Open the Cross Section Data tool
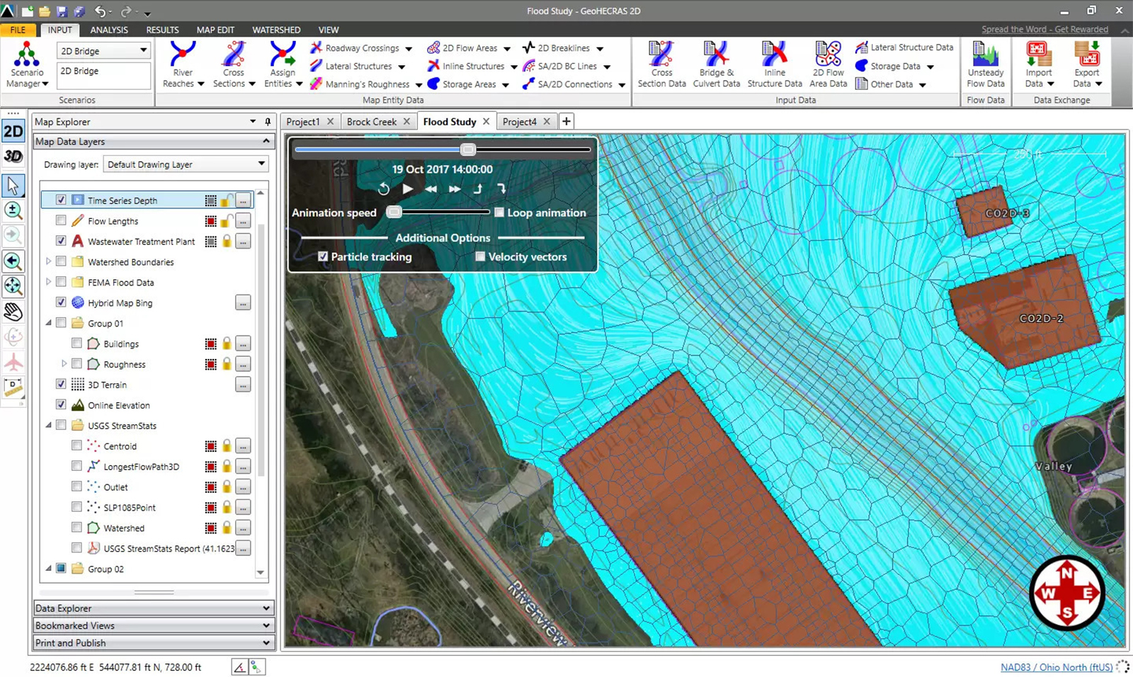Viewport: 1133px width, 677px height. coord(661,62)
